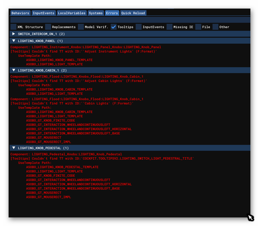This screenshot has width=259, height=226.
Task: Open the InputEvents tab
Action: (x=44, y=13)
